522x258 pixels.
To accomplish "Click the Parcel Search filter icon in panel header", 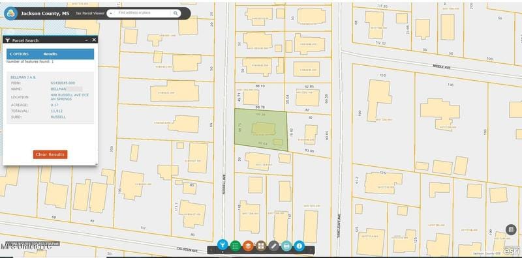I will click(8, 40).
